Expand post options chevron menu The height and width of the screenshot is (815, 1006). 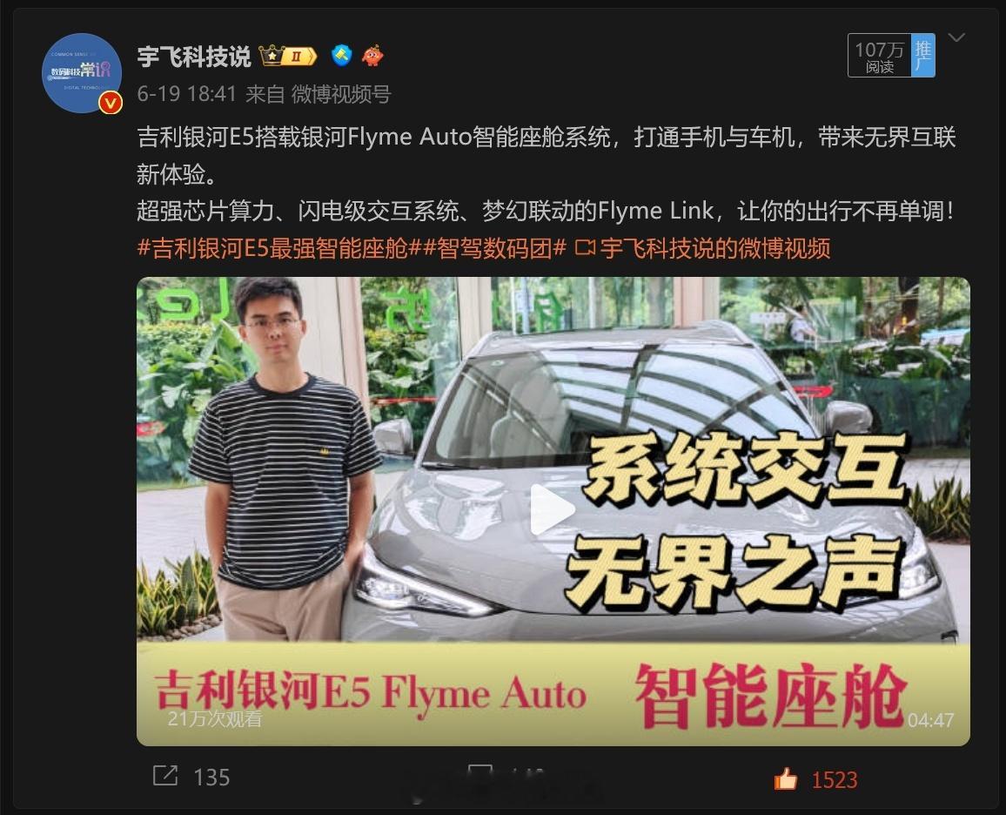(x=956, y=37)
